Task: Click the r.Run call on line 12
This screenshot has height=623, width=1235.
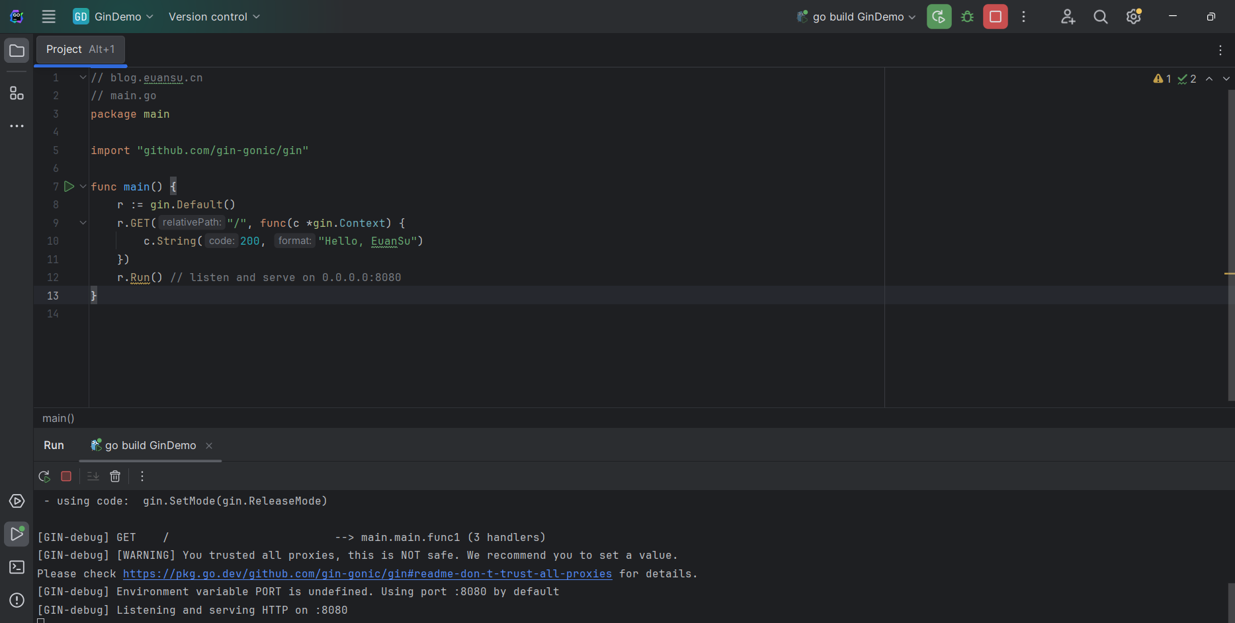Action: pos(140,277)
